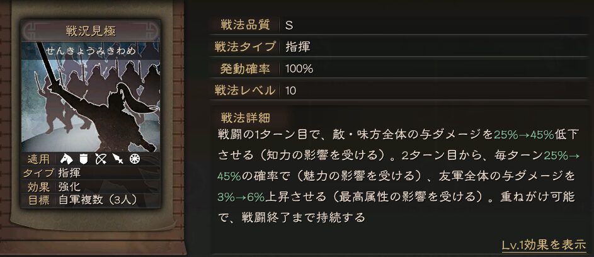Click the first green 25%→45% damage value
This screenshot has width=594, height=257.
(524, 135)
